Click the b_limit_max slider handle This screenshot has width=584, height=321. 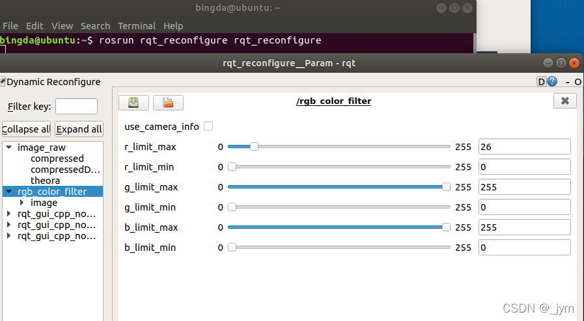[446, 227]
